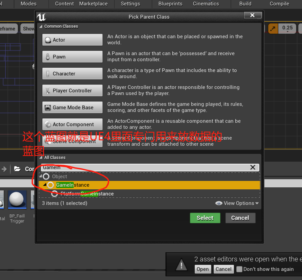Select the PlatformGameInstance class row
The width and height of the screenshot is (302, 280).
(x=149, y=193)
